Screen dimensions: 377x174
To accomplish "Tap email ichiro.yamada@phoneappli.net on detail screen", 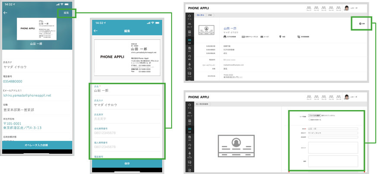I will click(27, 95).
